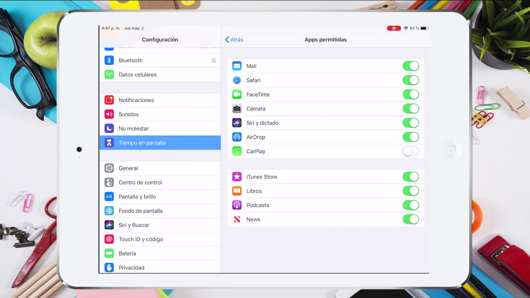Turn off the Safari switch
The image size is (530, 298).
coord(411,80)
